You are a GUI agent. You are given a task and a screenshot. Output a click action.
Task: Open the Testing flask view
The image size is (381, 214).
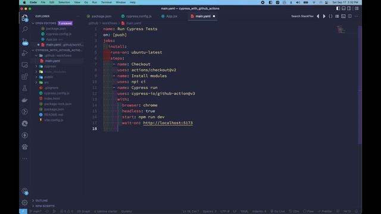click(x=24, y=89)
